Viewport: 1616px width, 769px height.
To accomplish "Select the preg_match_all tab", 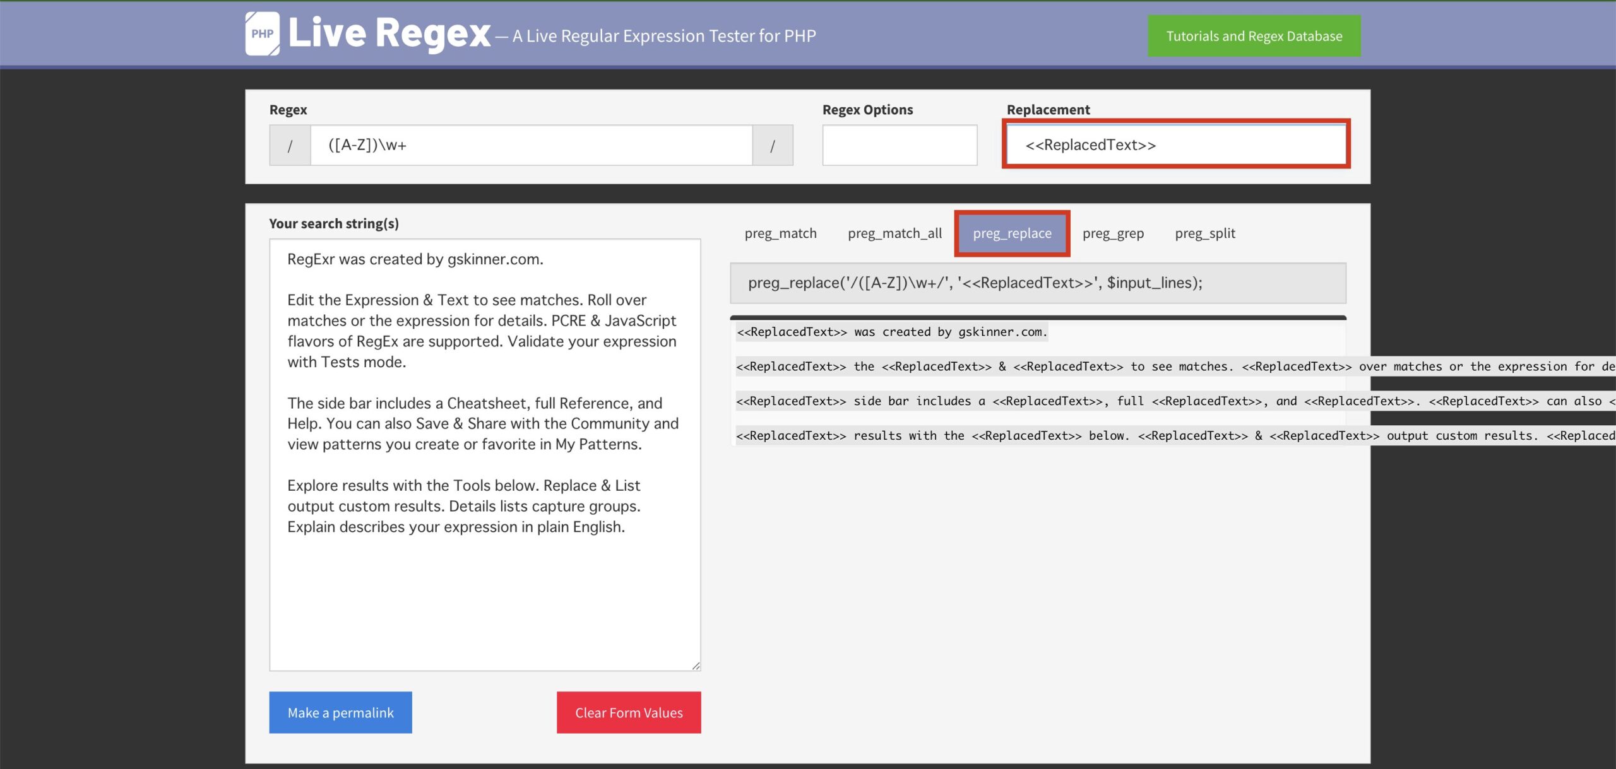I will [894, 233].
